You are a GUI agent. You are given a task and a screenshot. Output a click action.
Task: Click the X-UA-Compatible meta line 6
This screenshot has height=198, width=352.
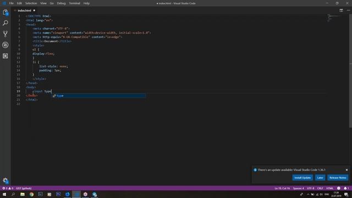pos(77,37)
